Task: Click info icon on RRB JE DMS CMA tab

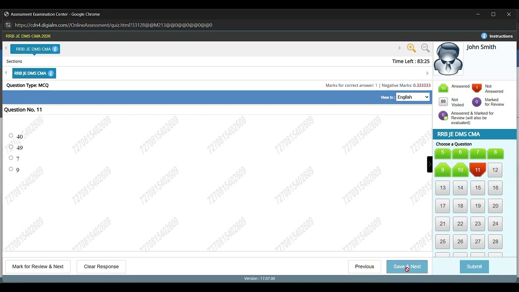Action: pos(55,49)
